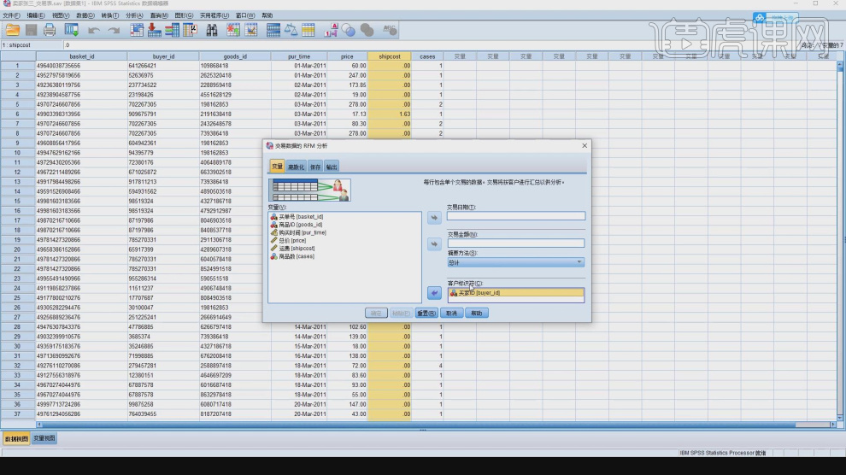The image size is (846, 475).
Task: Redo action arrow icon in toolbar
Action: tap(114, 31)
